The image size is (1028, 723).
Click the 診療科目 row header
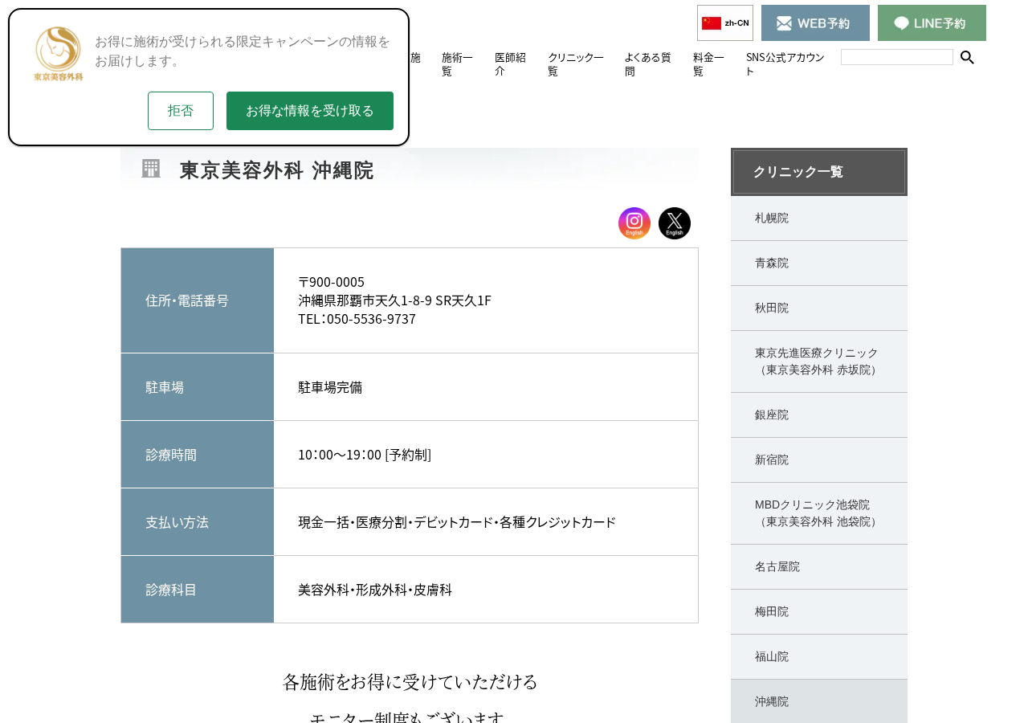(198, 590)
